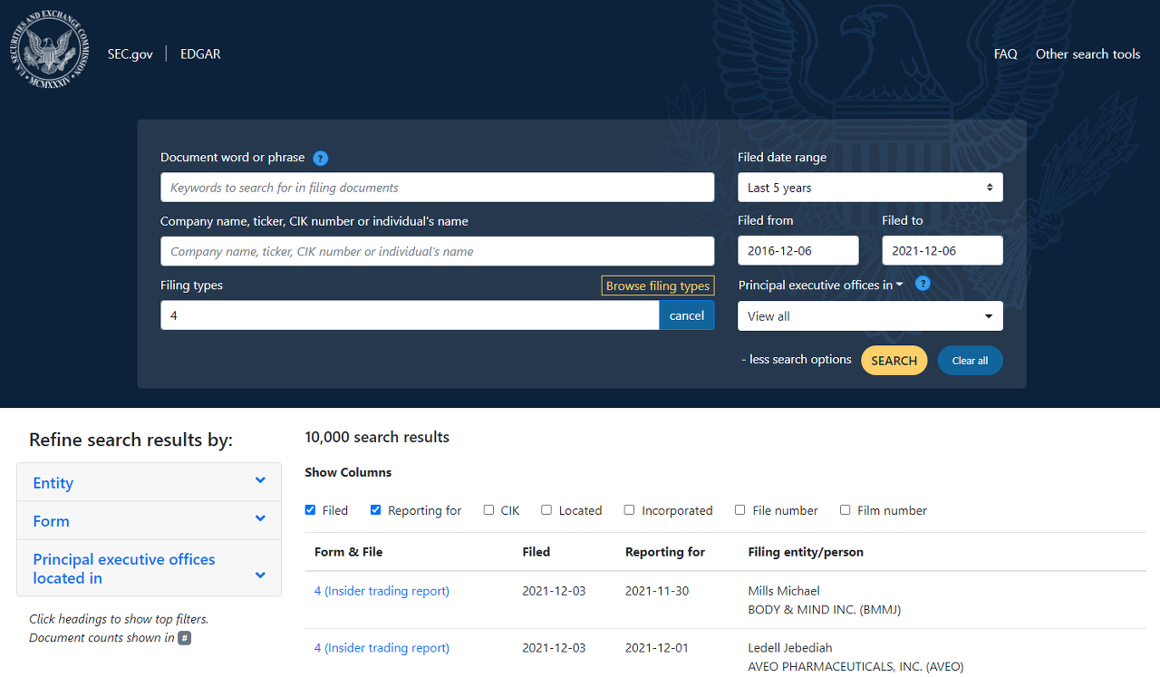
Task: Open the View all location dropdown
Action: click(x=870, y=316)
